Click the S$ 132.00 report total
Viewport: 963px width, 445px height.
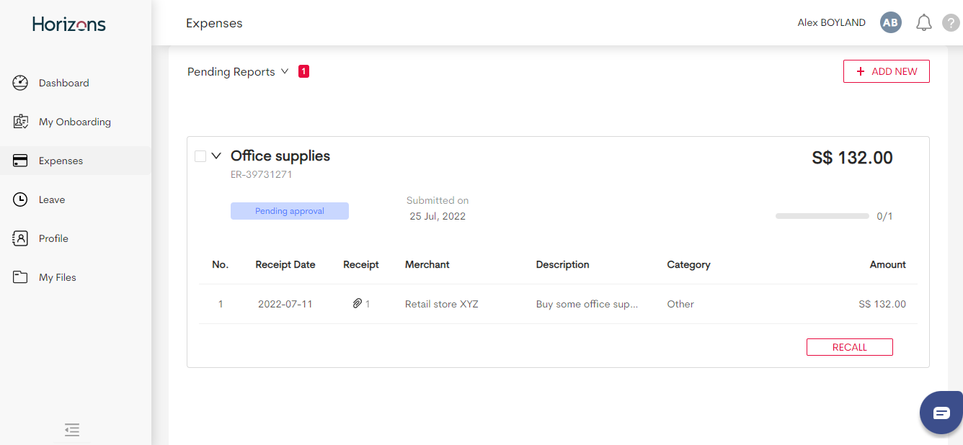click(x=852, y=158)
